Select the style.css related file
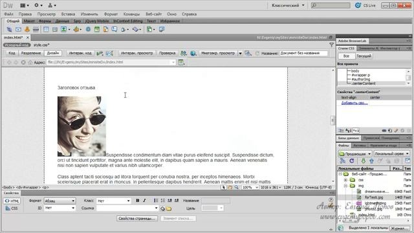Image resolution: width=414 pixels, height=233 pixels. (41, 45)
